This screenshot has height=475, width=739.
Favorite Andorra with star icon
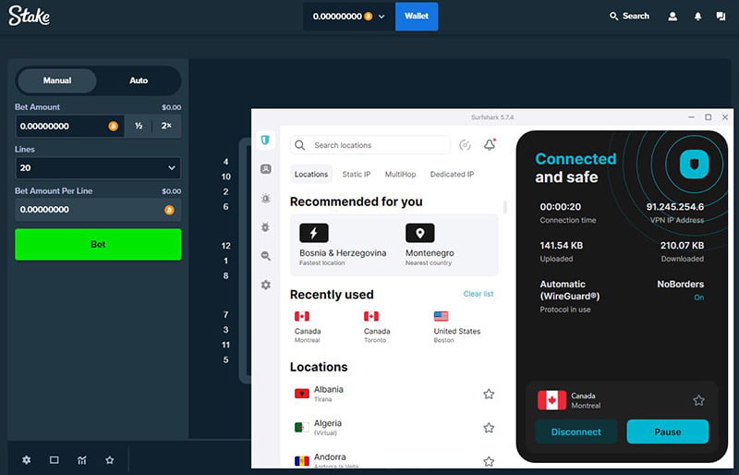[489, 461]
